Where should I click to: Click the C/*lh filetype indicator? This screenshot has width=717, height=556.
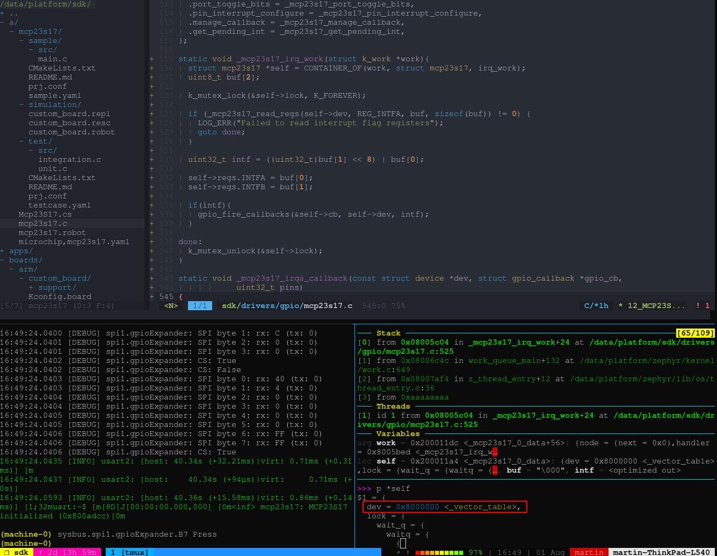click(x=596, y=305)
